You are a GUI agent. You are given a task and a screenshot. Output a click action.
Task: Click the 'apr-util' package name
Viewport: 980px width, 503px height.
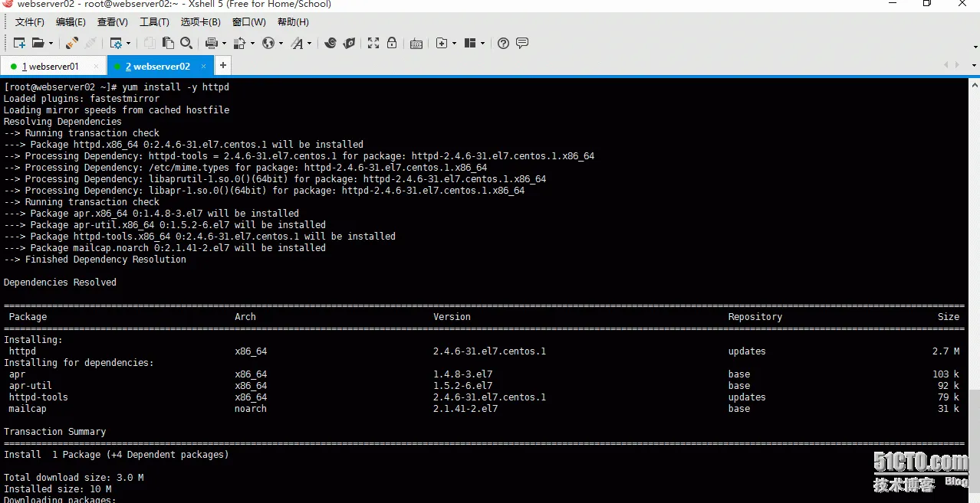(31, 386)
